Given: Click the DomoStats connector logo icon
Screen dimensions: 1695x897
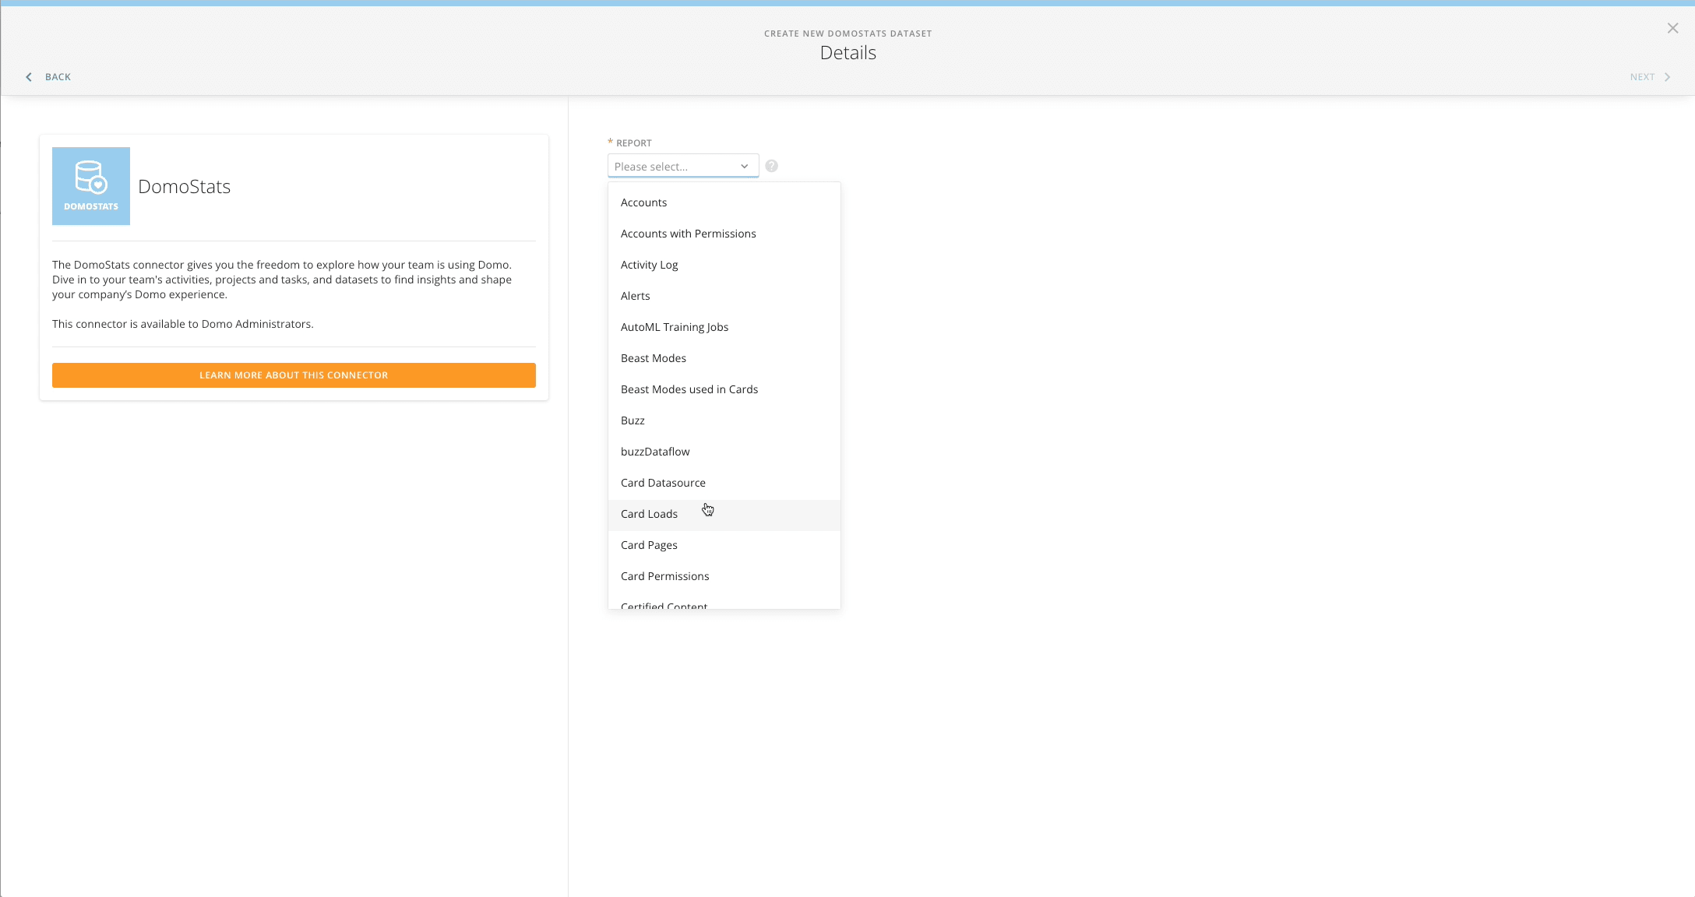Looking at the screenshot, I should pyautogui.click(x=91, y=186).
